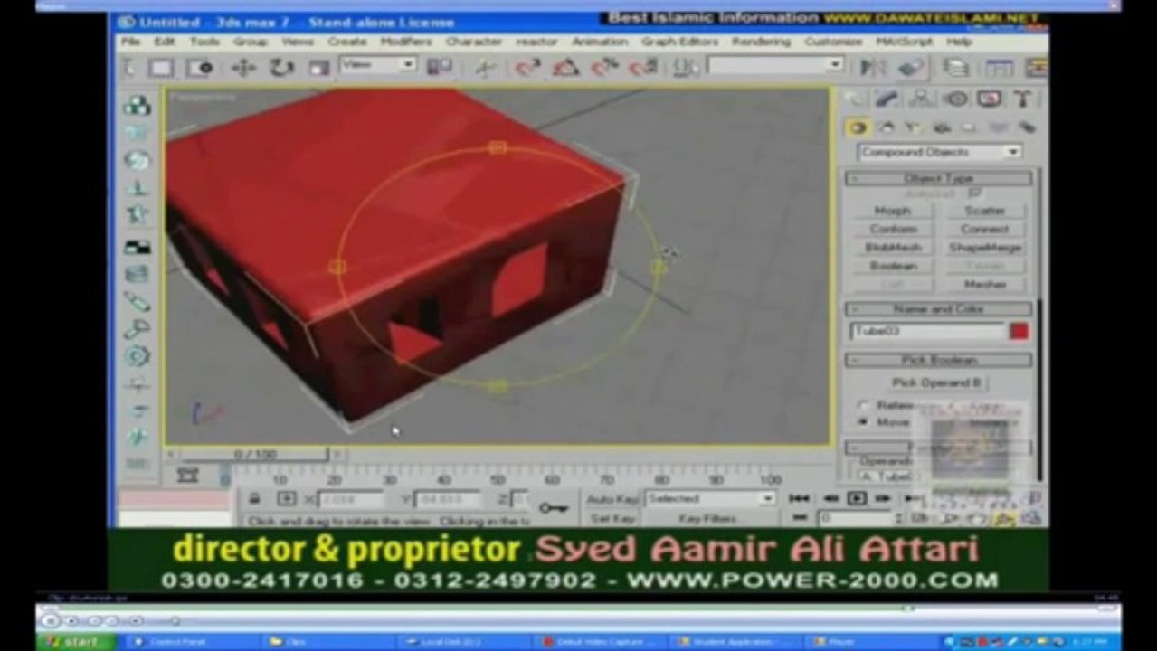Open the File menu
Viewport: 1157px width, 651px height.
pyautogui.click(x=130, y=42)
